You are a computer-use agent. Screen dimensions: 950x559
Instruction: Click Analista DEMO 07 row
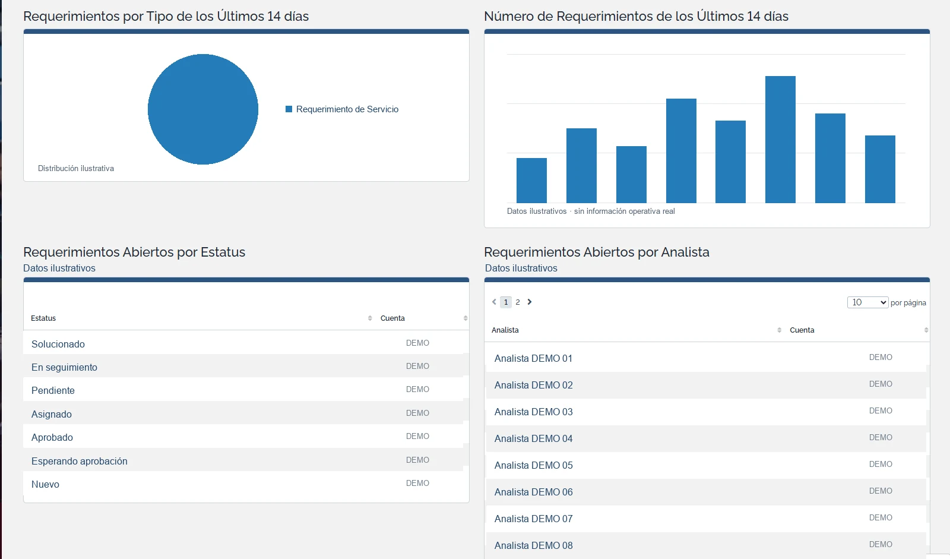coord(706,519)
